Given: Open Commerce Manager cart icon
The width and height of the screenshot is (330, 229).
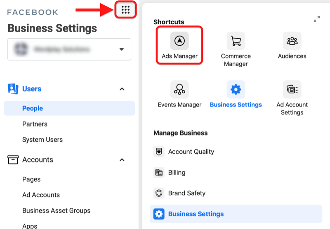Looking at the screenshot, I should pos(236,41).
